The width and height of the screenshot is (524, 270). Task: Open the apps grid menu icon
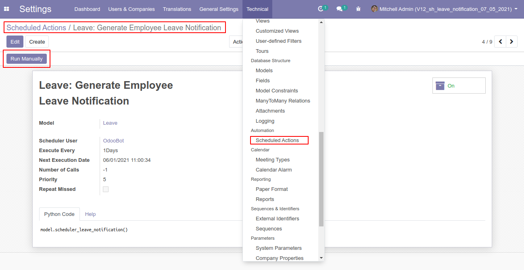pyautogui.click(x=6, y=9)
